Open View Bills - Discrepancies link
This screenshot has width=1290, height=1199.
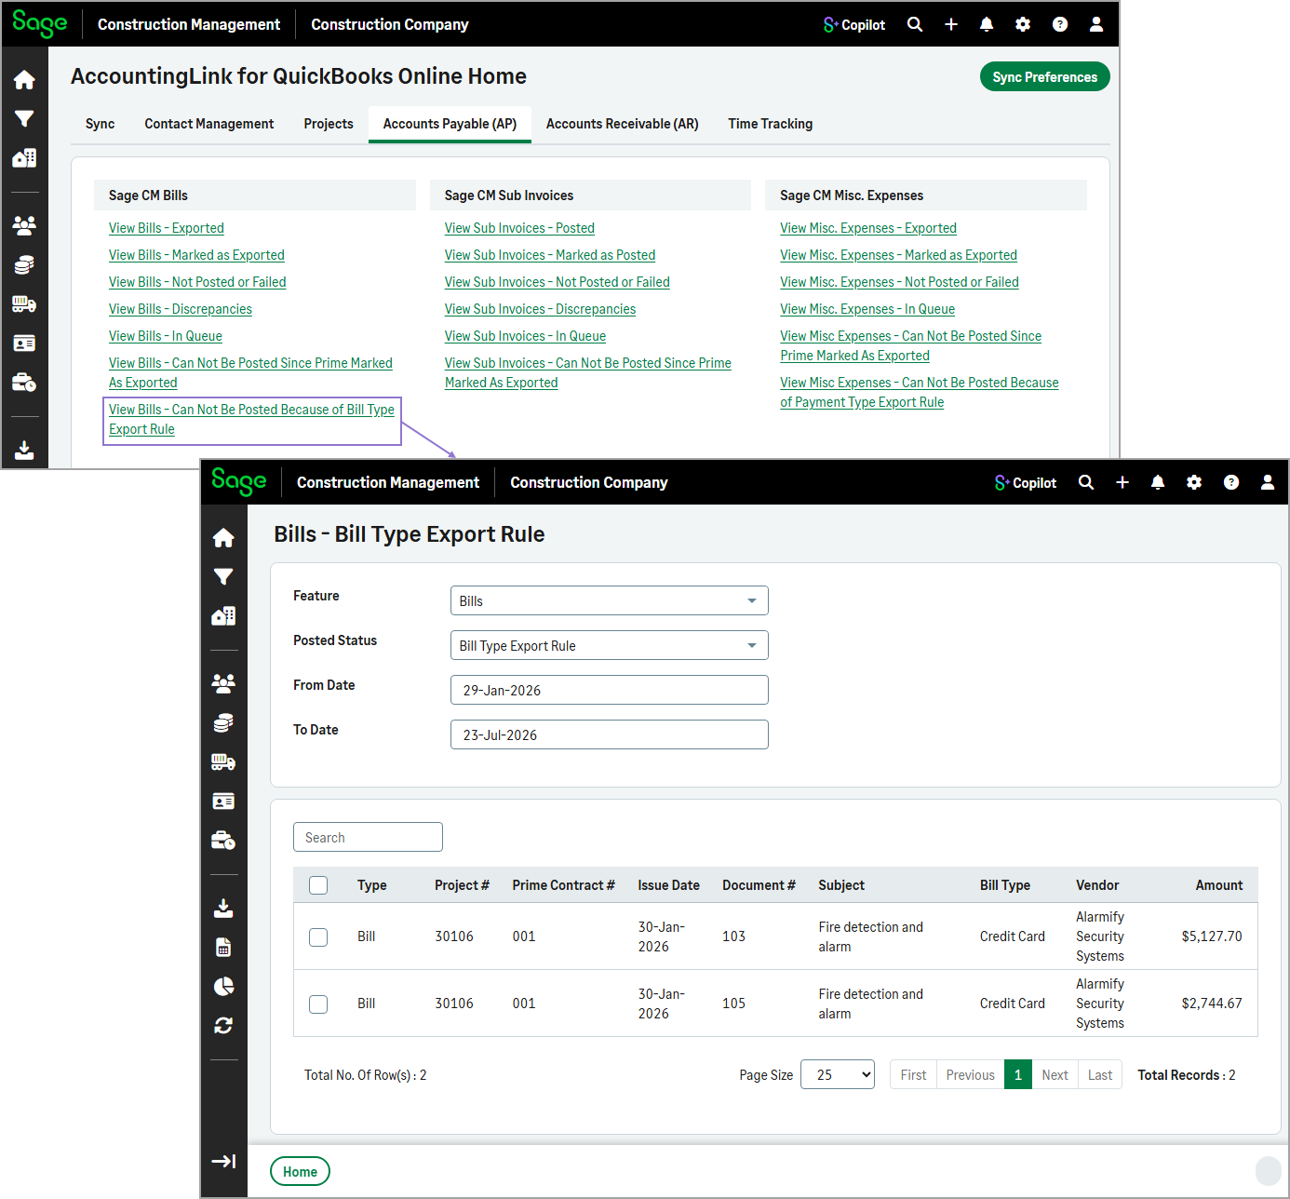(x=181, y=309)
